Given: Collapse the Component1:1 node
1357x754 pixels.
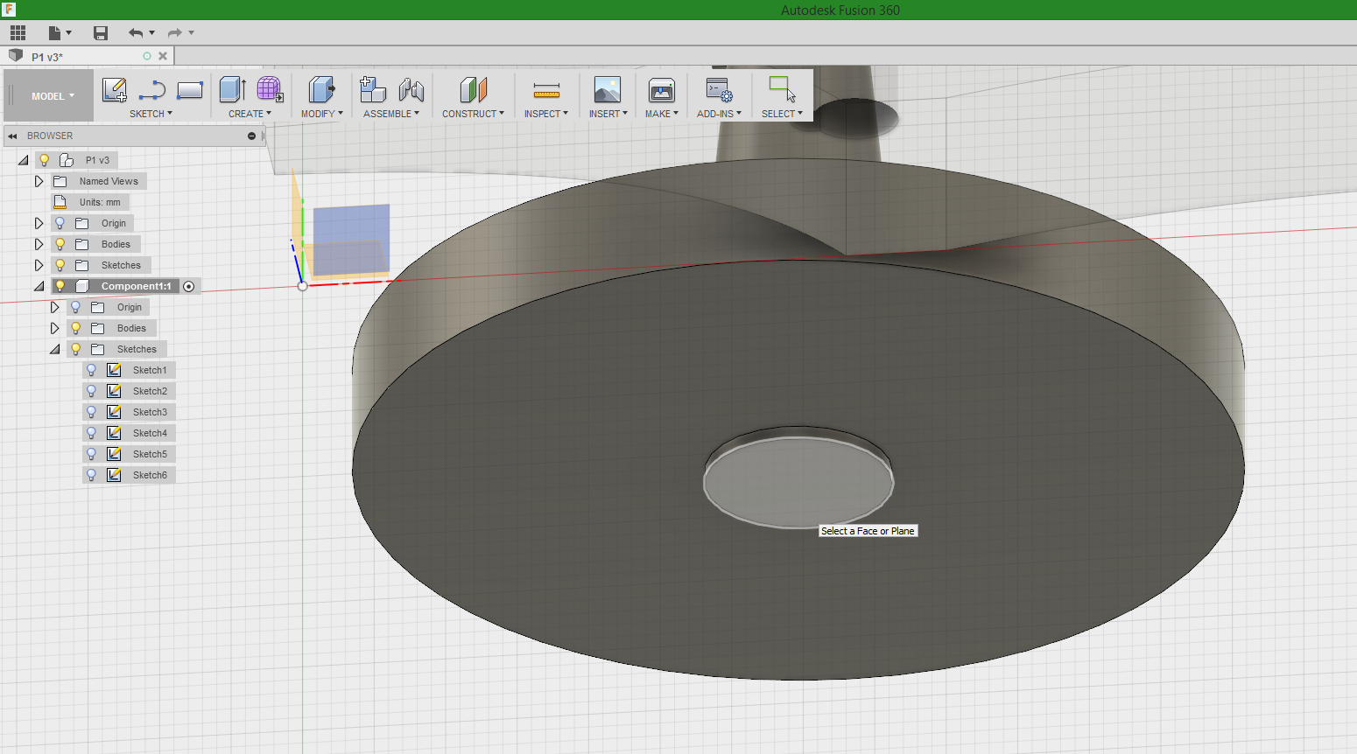Looking at the screenshot, I should coord(39,286).
